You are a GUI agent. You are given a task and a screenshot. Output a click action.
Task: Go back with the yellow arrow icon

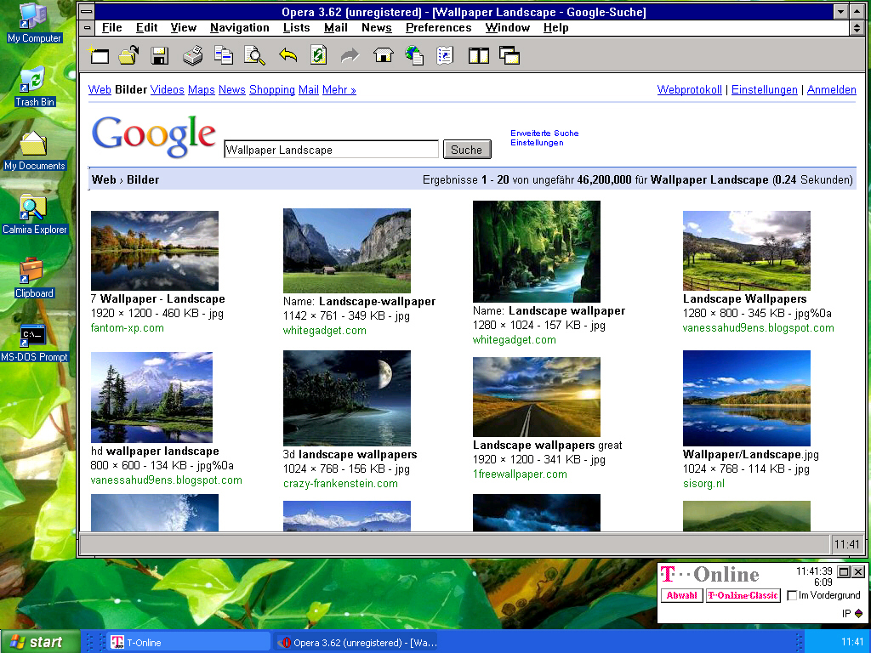(287, 55)
